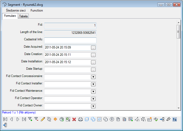Click the blue sliders settings icon

175,119
